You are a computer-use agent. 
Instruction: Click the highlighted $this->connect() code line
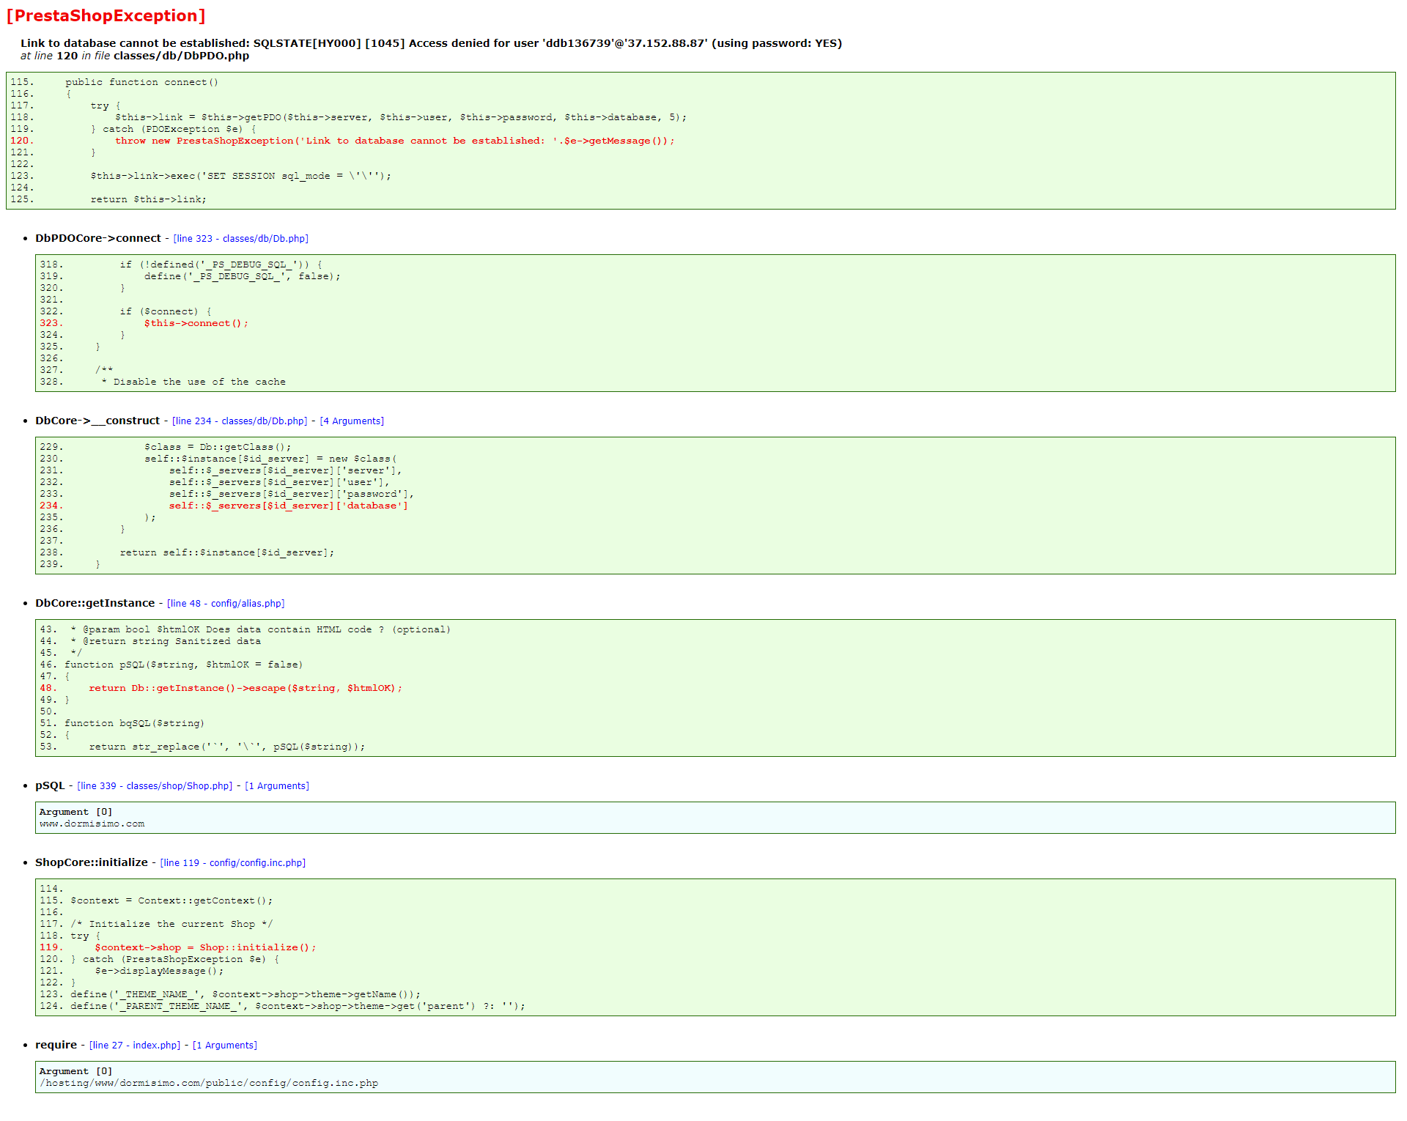[x=196, y=323]
